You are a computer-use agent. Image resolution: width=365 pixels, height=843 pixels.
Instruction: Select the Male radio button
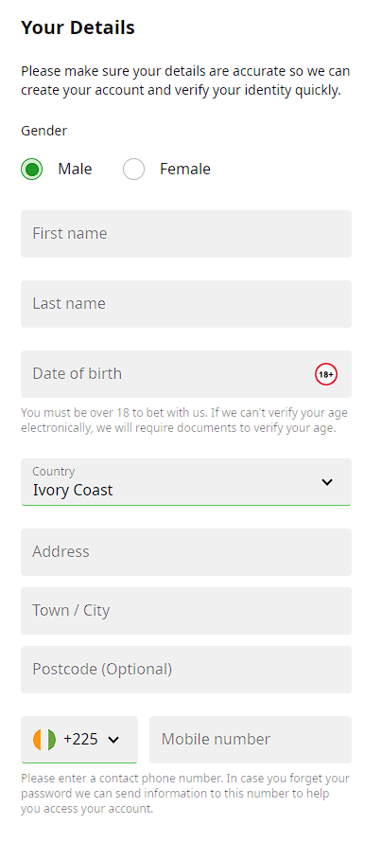(31, 170)
